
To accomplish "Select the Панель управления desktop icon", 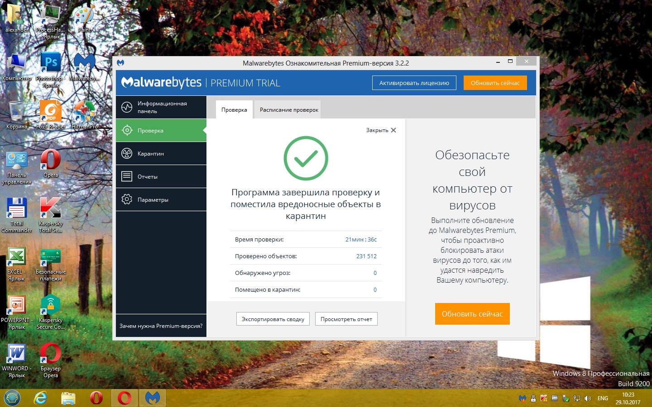I will 17,167.
